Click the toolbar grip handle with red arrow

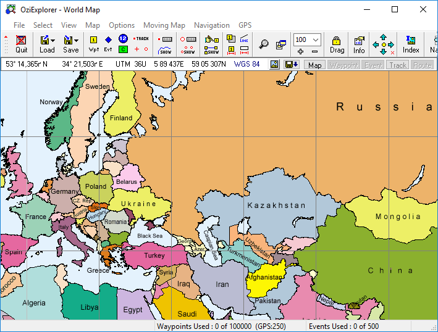click(6, 44)
